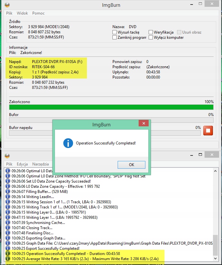Click 'PLEXTOR DVDR PX-810SA (F:)' drive name

[x=57, y=62]
